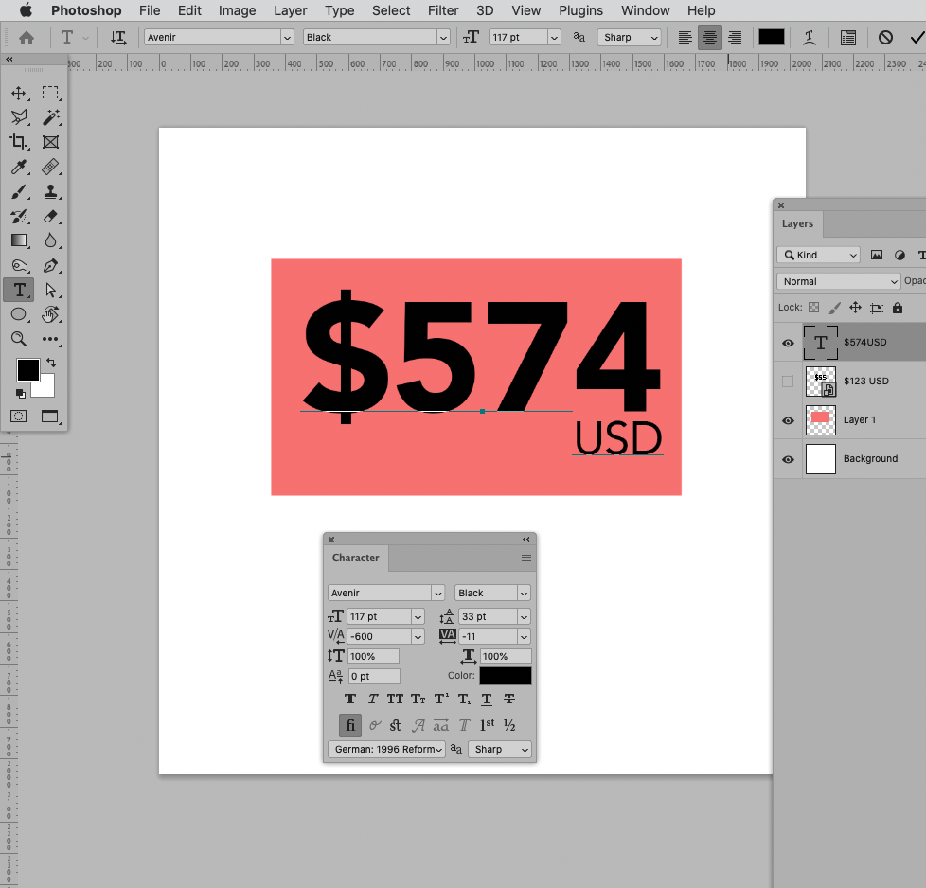Select the Path Selection tool
This screenshot has width=926, height=888.
coord(50,290)
